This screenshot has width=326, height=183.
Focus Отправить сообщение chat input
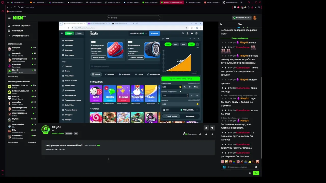point(240,167)
